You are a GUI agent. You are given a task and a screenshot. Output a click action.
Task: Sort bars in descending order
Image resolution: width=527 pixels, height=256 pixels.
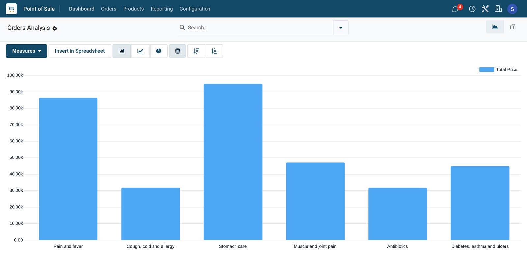[196, 51]
